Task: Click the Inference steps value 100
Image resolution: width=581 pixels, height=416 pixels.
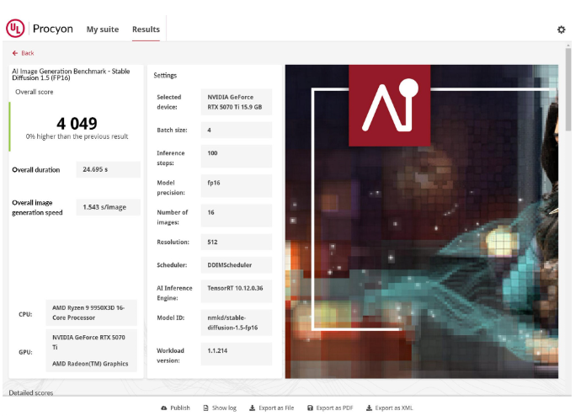Action: (x=237, y=157)
